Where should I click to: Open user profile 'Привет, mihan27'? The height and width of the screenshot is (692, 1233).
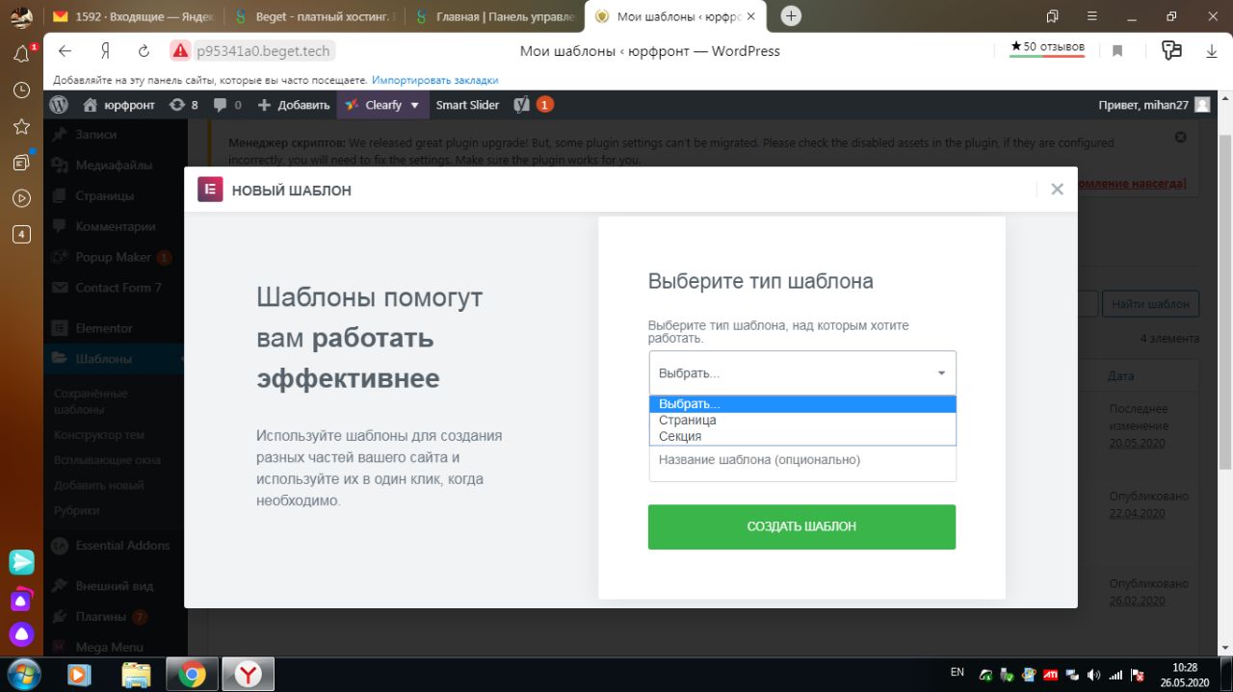1154,105
